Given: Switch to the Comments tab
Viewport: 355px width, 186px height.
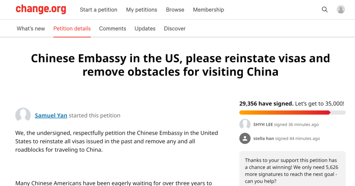Looking at the screenshot, I should click(112, 29).
